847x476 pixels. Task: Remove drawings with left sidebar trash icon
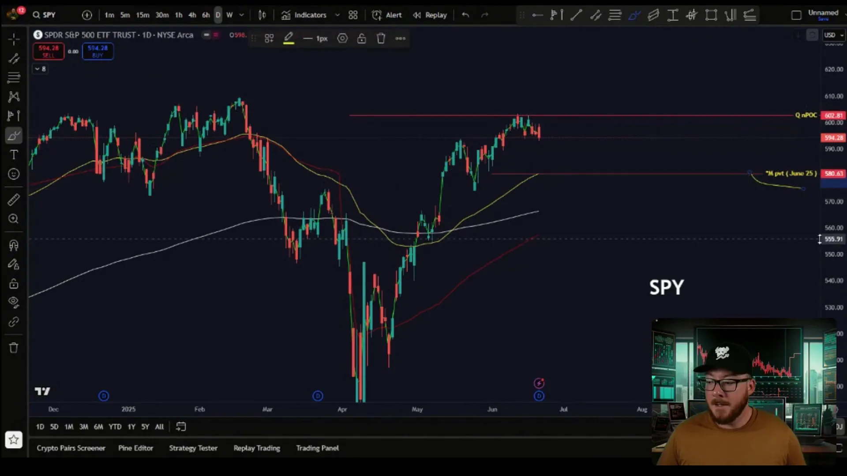pyautogui.click(x=14, y=348)
